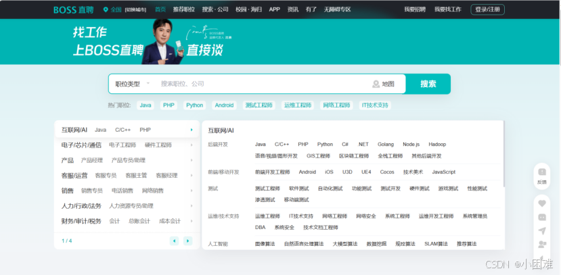Expand the 销售 category arrow
The width and height of the screenshot is (561, 275).
click(x=192, y=191)
